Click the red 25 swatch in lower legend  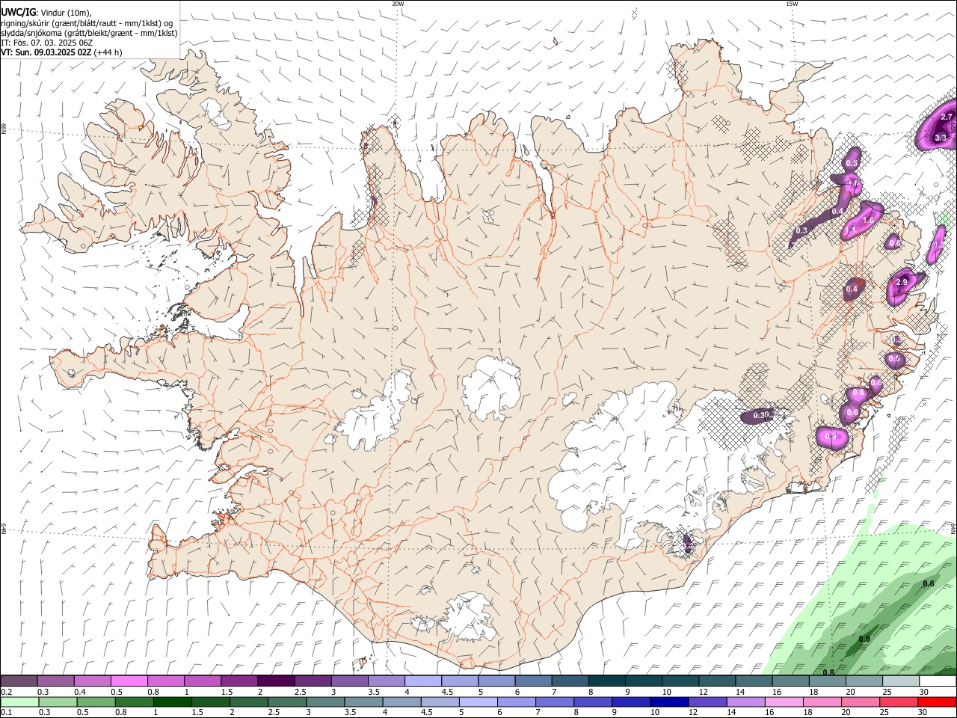(x=899, y=702)
